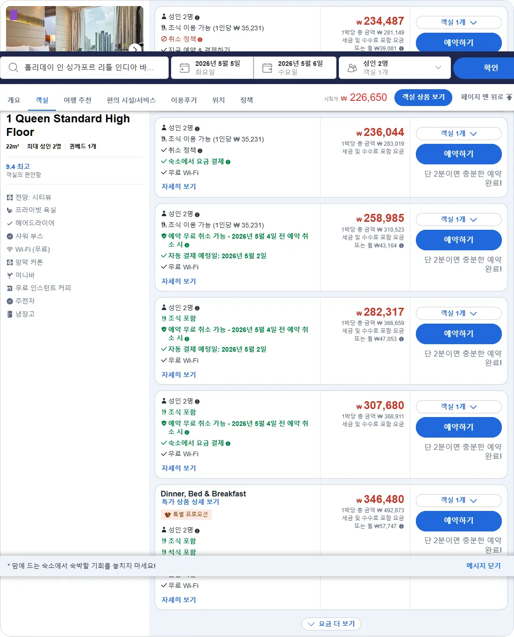Open 객실 1개 dropdown for ₩282,317 offer
The image size is (514, 637).
click(x=459, y=313)
